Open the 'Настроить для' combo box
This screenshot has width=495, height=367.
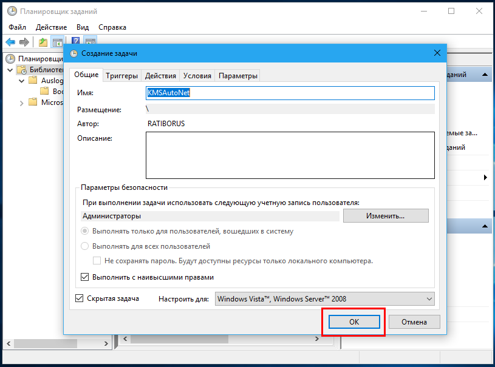coord(324,298)
